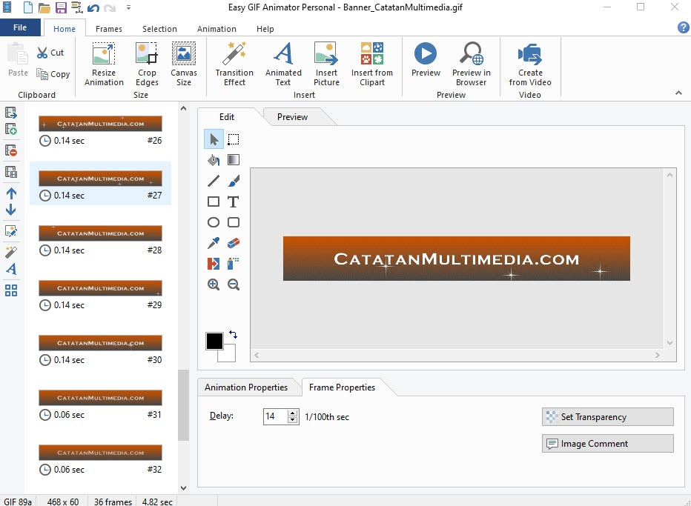
Task: Add a Transition Effect from the ribbon
Action: [234, 64]
